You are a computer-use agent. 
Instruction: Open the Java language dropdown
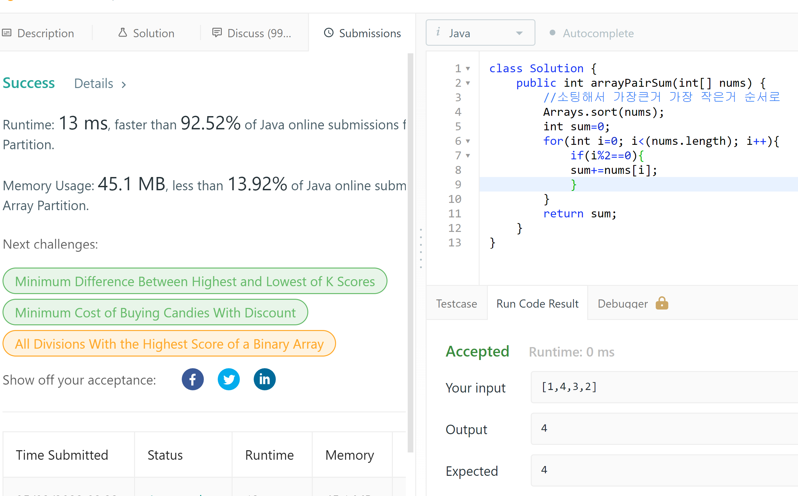coord(480,33)
